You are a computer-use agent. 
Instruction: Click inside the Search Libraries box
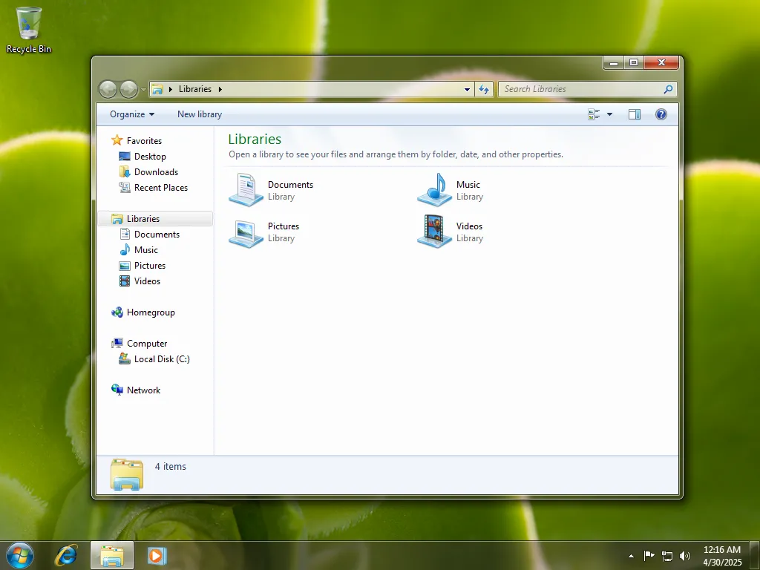click(x=579, y=89)
